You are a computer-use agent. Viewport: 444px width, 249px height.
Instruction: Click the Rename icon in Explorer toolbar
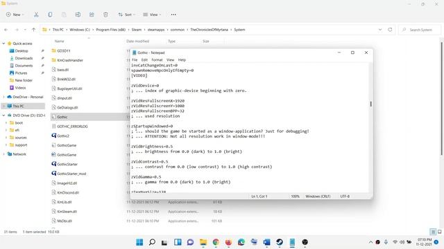pos(78,15)
